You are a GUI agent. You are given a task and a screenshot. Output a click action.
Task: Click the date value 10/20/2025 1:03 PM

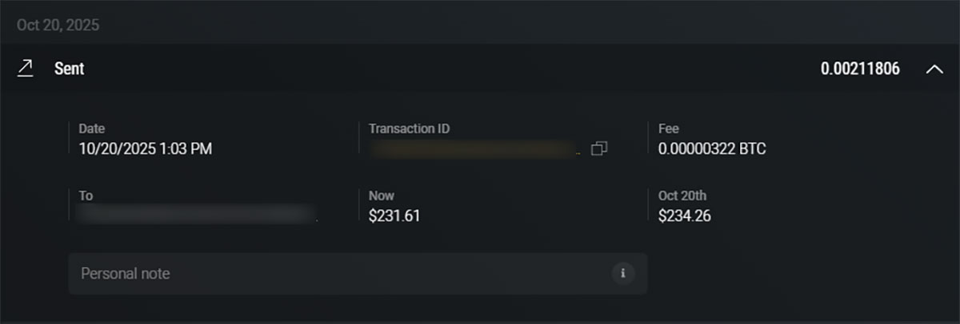pos(146,148)
